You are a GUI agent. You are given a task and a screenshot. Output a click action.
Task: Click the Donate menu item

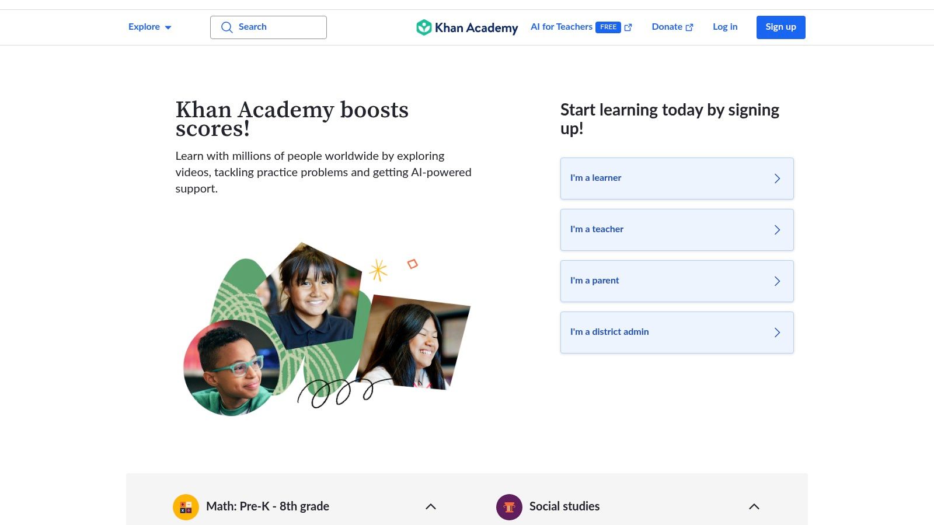click(x=667, y=27)
